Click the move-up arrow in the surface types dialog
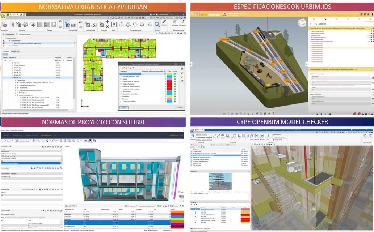 (130, 68)
